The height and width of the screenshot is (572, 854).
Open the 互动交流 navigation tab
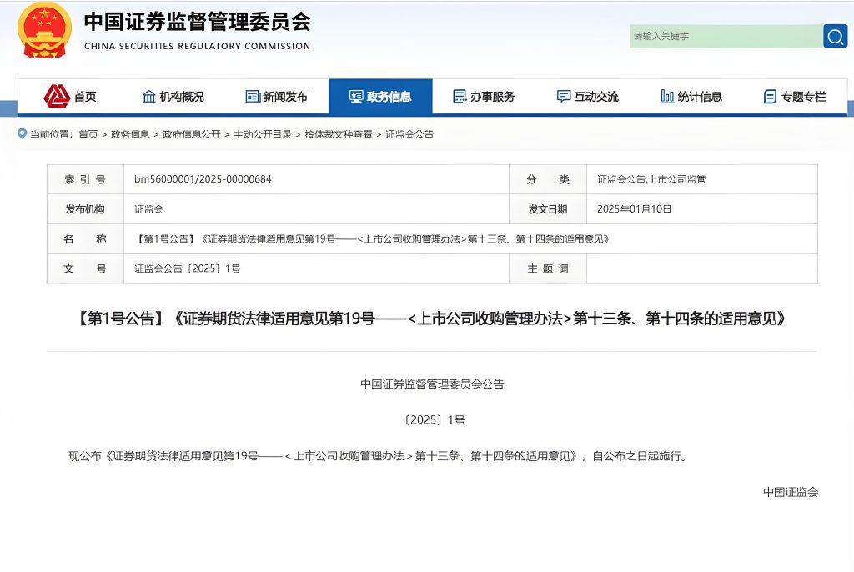[588, 97]
